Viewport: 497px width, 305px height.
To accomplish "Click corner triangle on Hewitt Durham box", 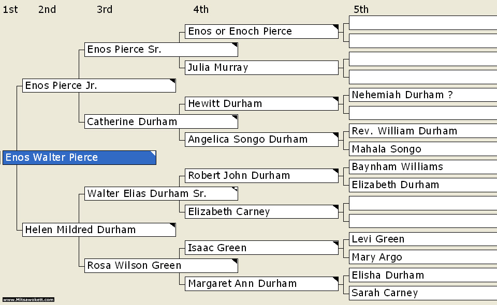I will [x=335, y=99].
